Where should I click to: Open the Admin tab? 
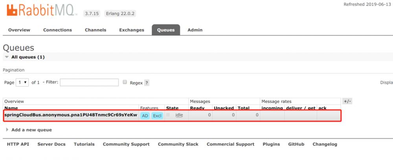click(195, 30)
